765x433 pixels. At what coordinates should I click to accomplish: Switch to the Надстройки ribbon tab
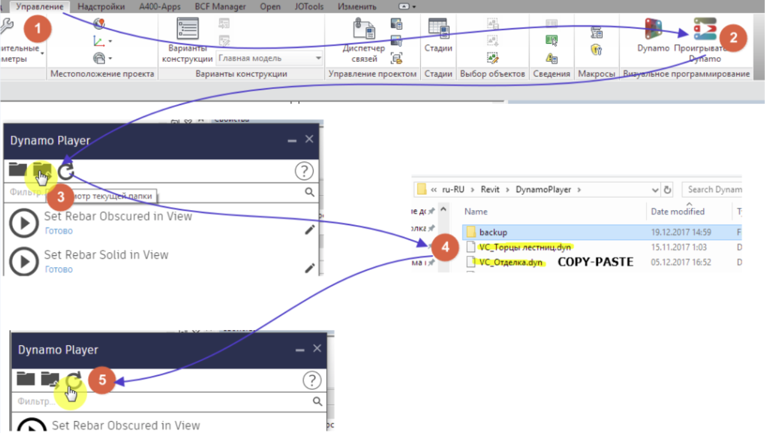[101, 7]
